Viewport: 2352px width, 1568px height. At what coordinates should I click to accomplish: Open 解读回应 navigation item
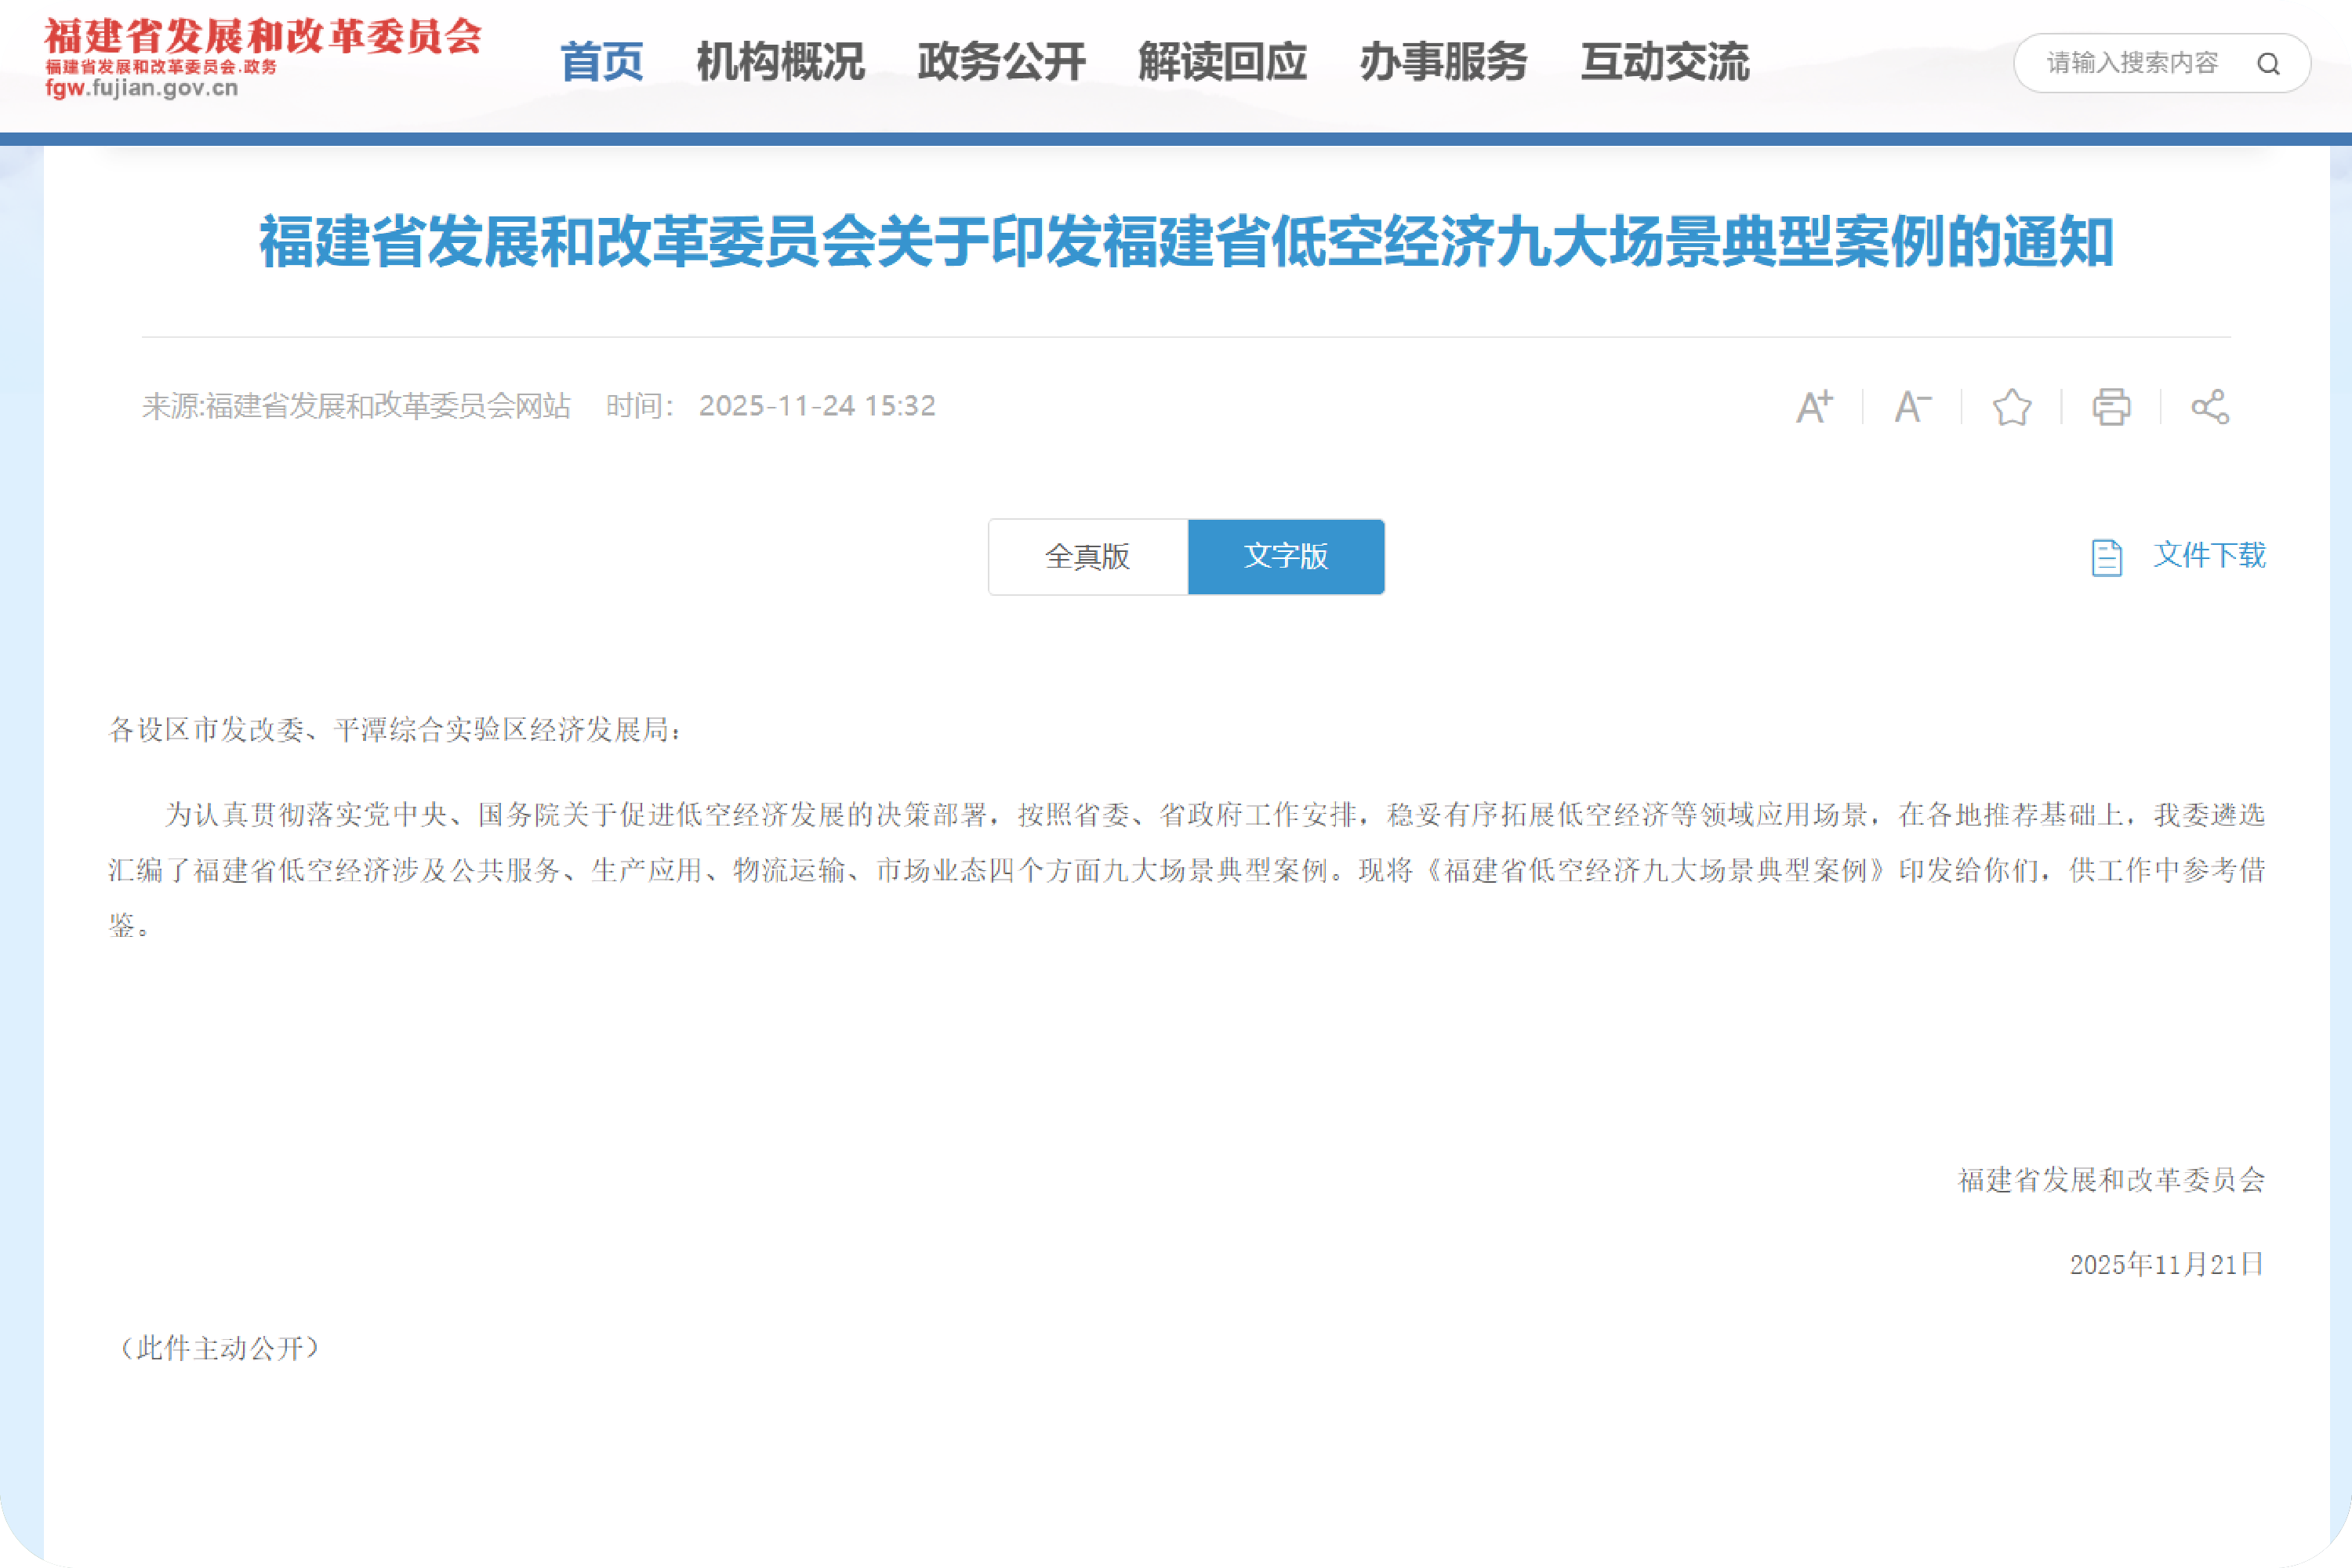[1222, 62]
